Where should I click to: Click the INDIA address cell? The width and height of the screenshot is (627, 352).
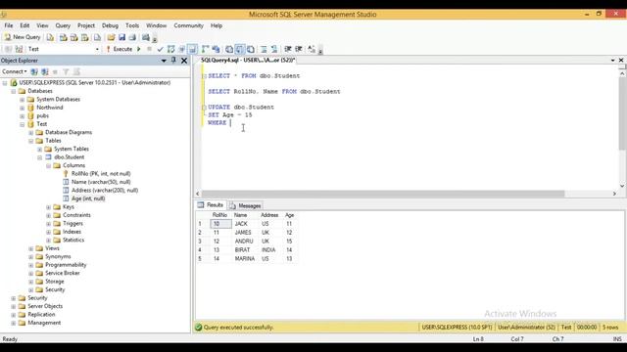(270, 250)
